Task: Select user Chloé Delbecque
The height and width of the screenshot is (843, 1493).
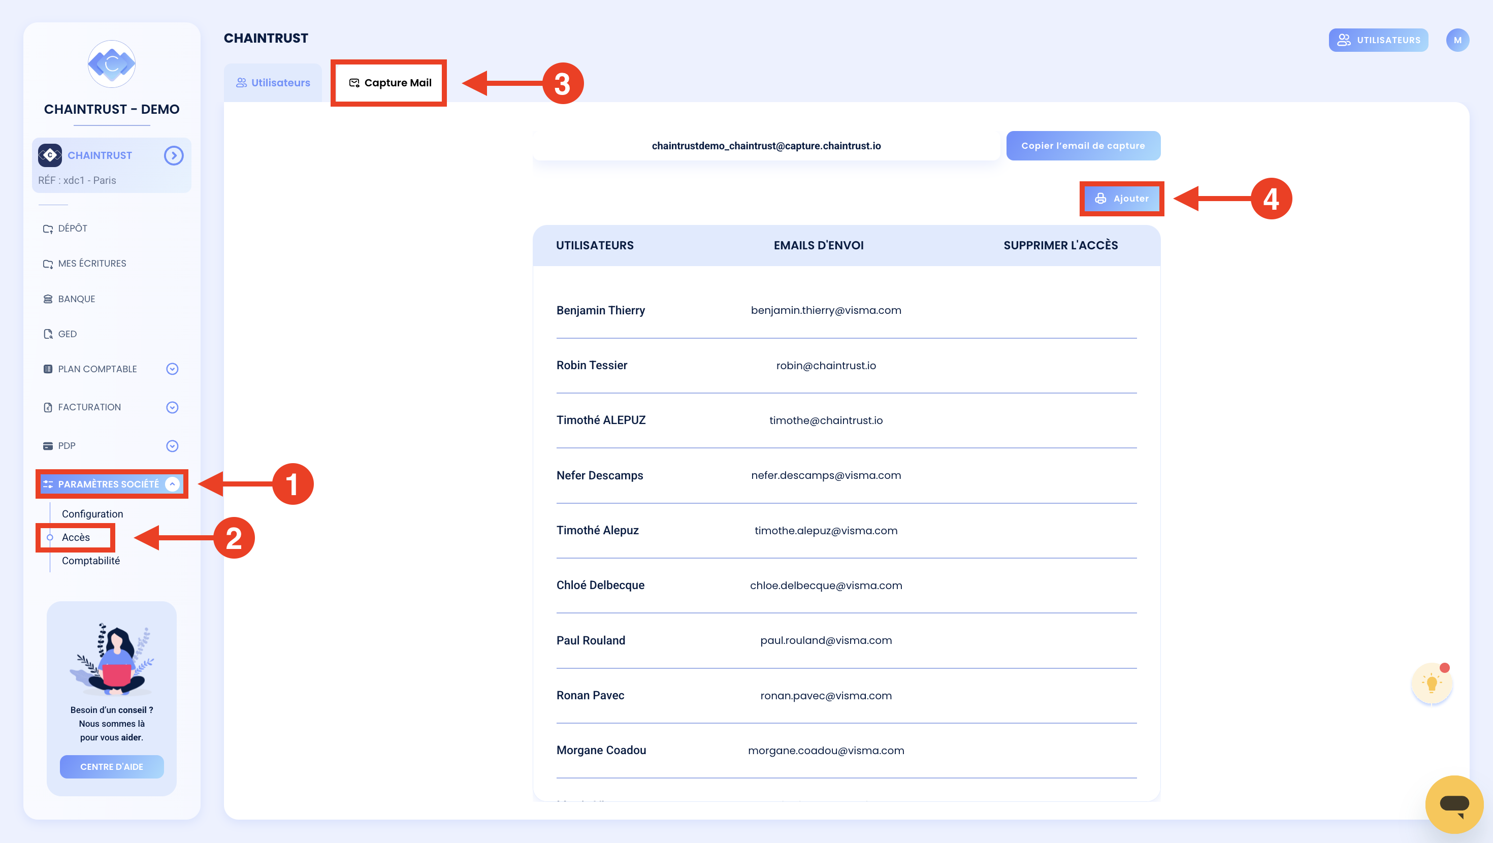Action: pyautogui.click(x=600, y=585)
